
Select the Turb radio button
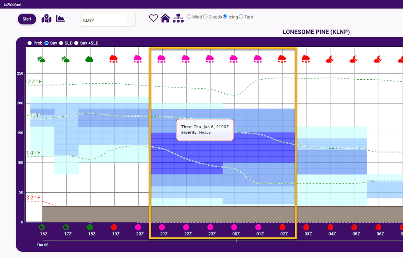click(241, 16)
